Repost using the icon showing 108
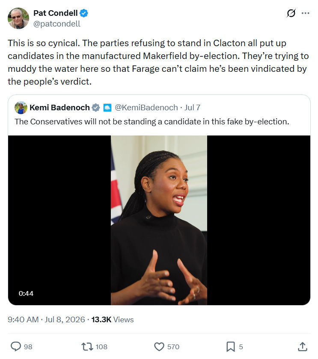Viewport: 318px width, 359px height. (87, 347)
